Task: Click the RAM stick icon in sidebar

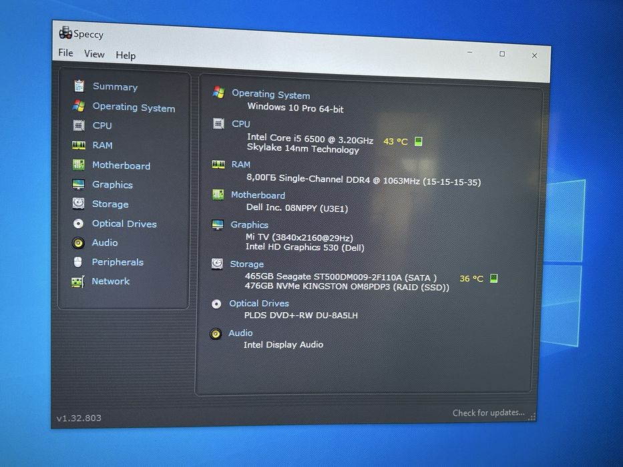Action: (79, 145)
